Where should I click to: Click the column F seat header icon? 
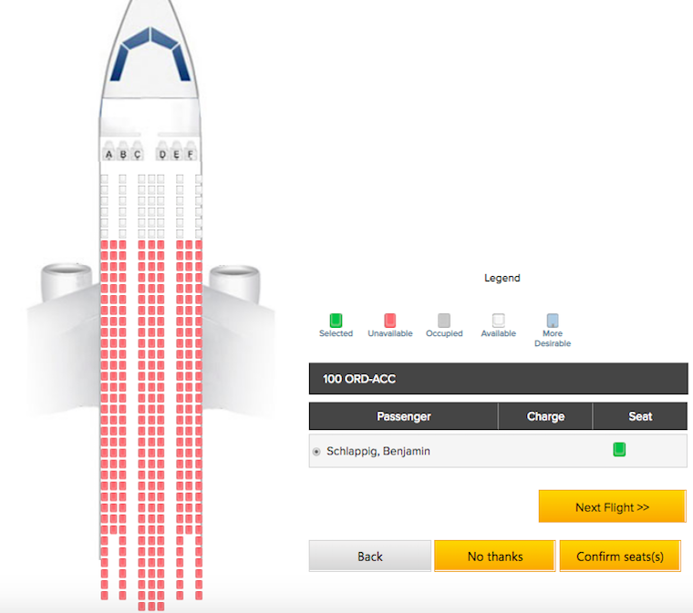pos(191,151)
